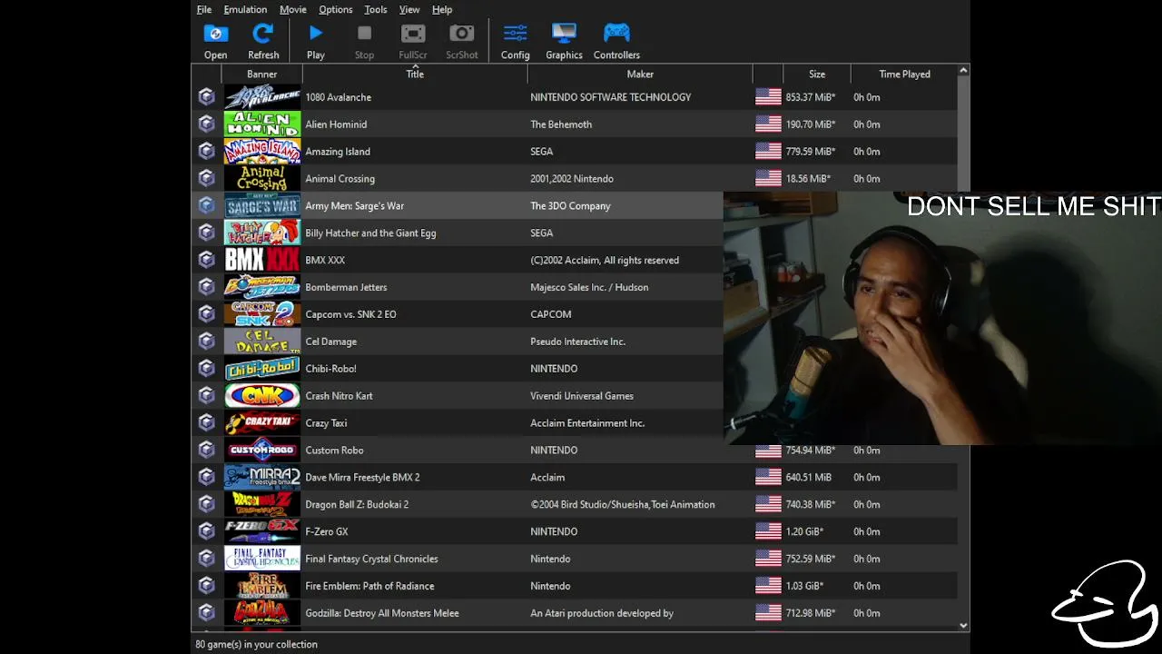Click US flag in Animal Crossing row
Screen dimensions: 1162x654
(768, 179)
